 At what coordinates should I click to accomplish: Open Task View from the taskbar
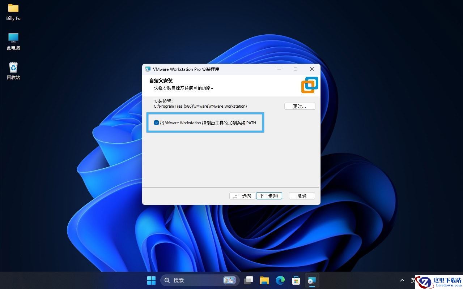pos(249,280)
